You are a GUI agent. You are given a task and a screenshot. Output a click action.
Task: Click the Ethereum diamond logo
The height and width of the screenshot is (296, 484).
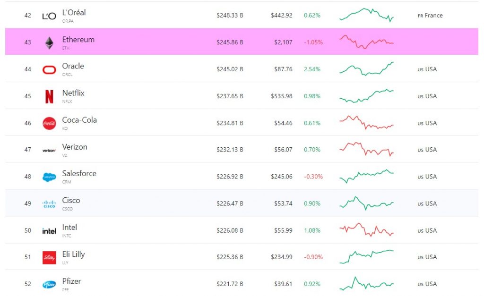(x=49, y=43)
